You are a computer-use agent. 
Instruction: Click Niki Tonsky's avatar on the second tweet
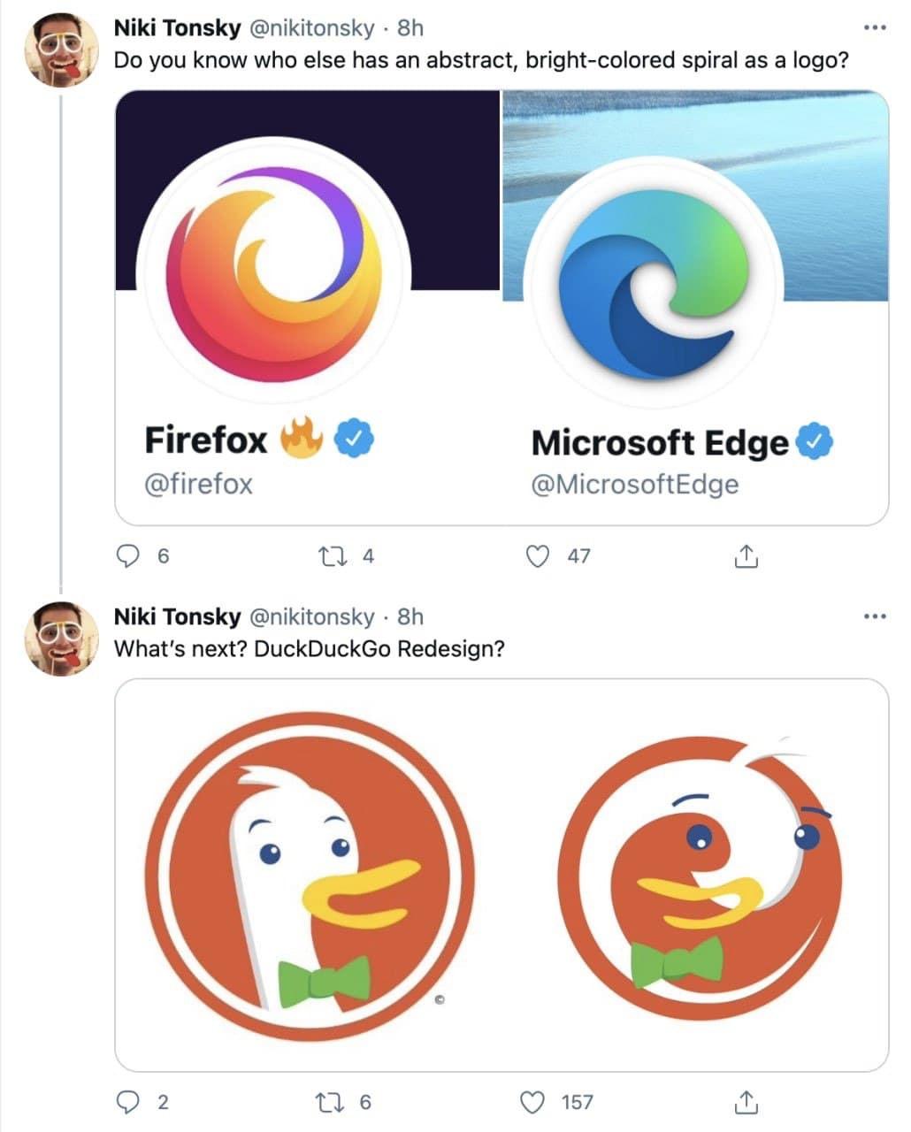click(59, 634)
